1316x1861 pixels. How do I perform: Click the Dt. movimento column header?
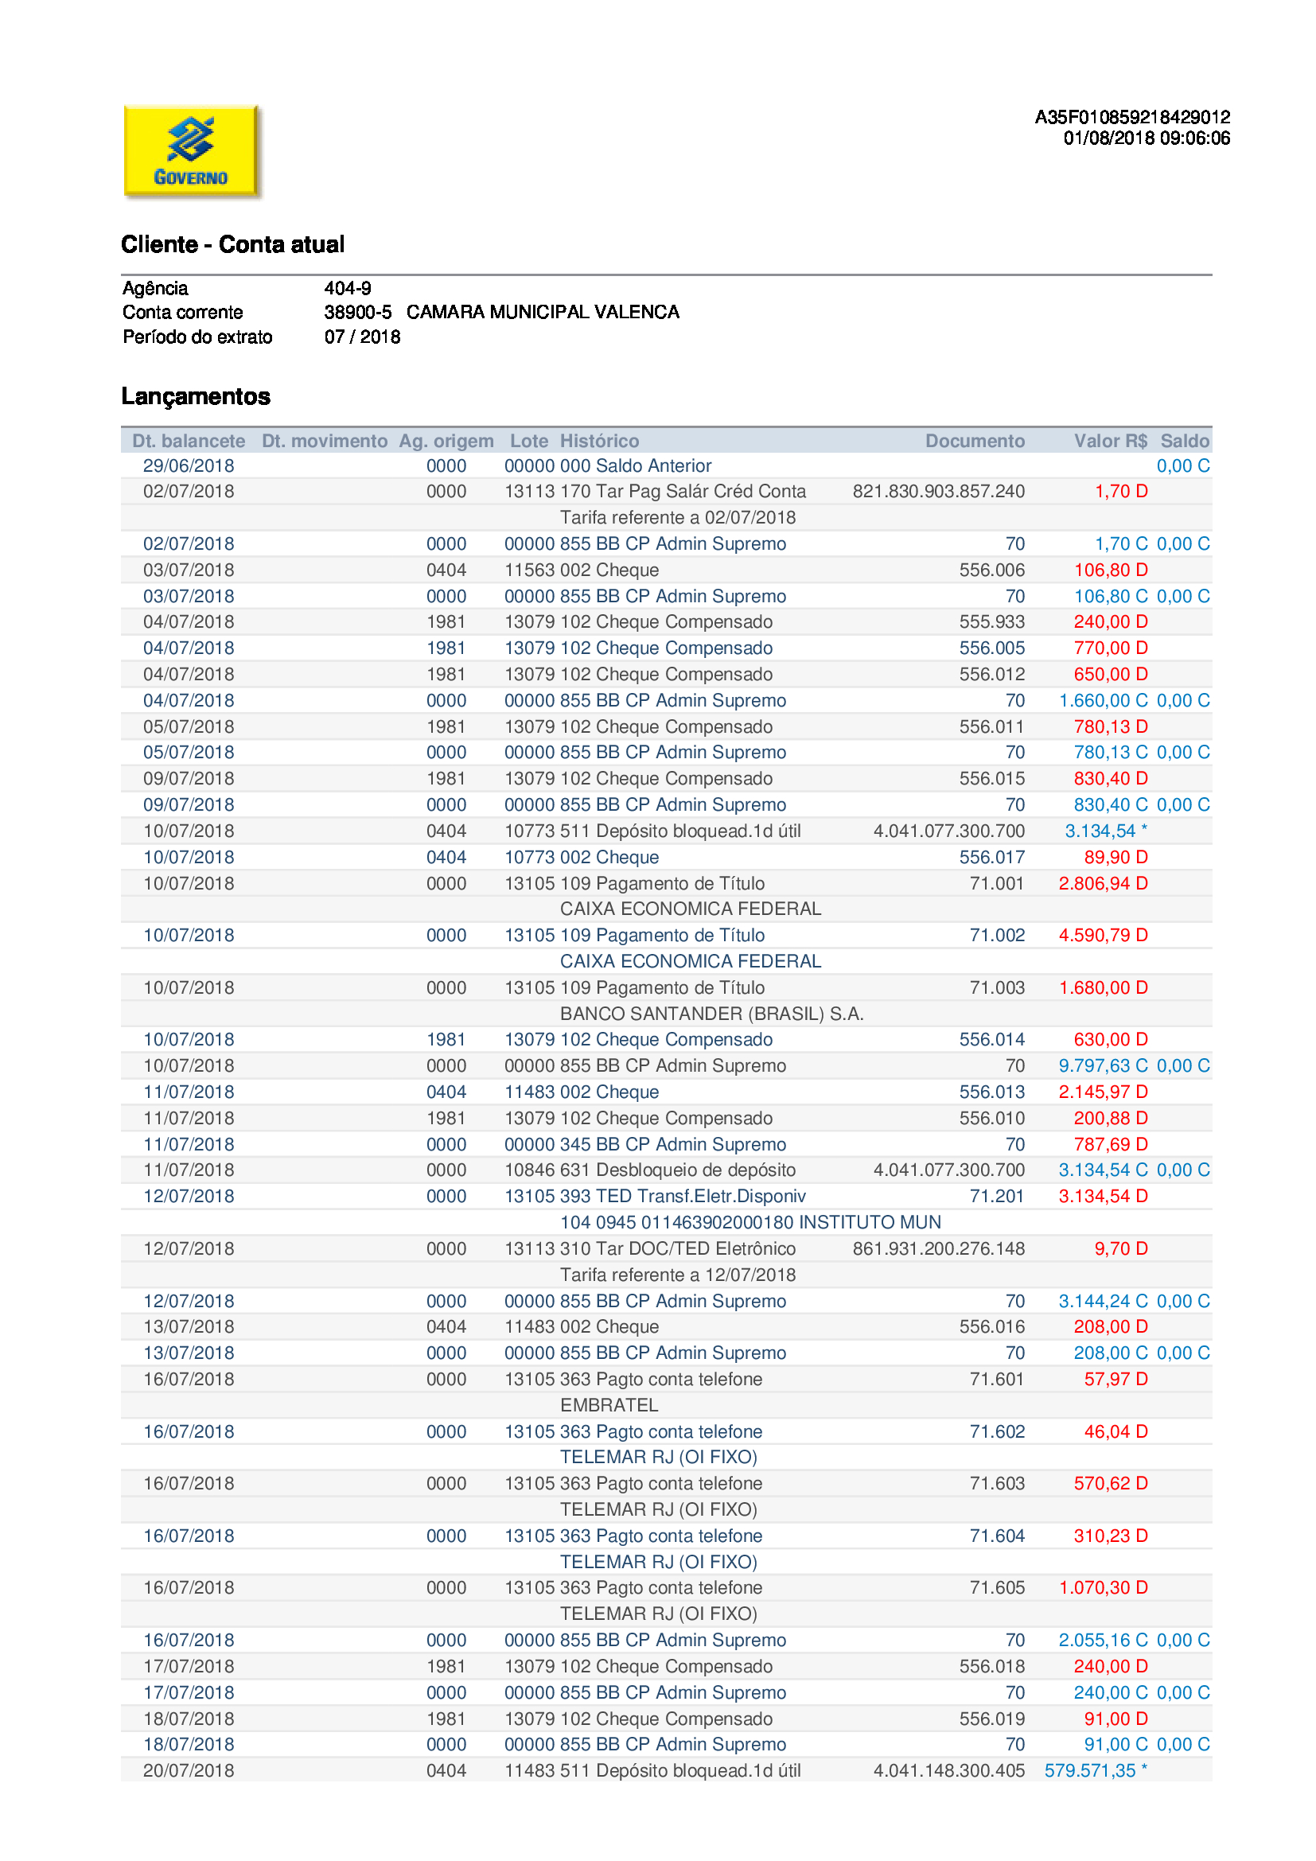324,441
